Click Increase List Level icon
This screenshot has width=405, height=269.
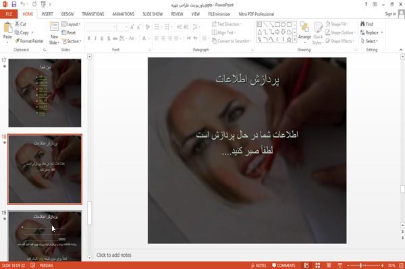186,26
